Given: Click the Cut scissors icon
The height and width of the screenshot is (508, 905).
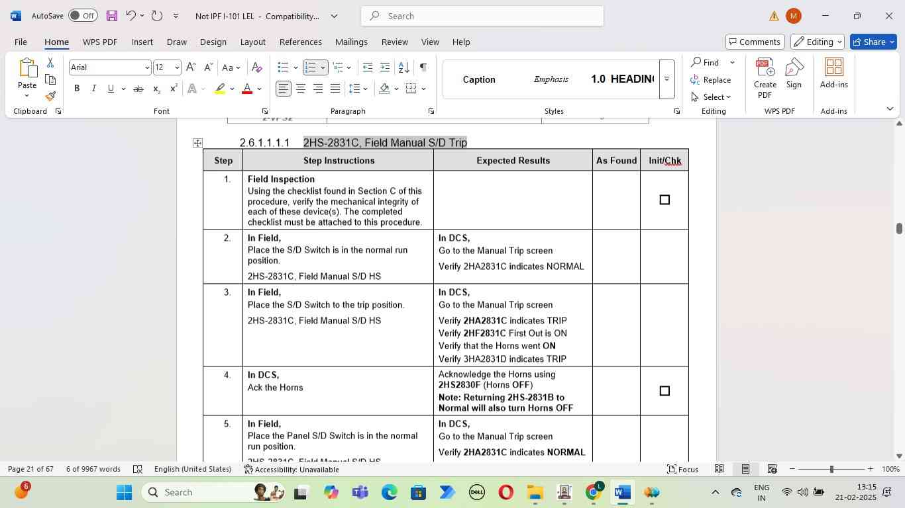Looking at the screenshot, I should 50,63.
